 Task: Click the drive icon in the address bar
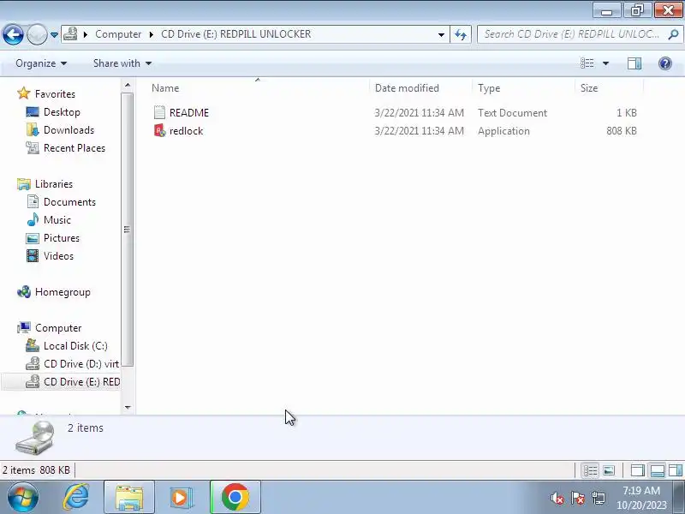[70, 34]
